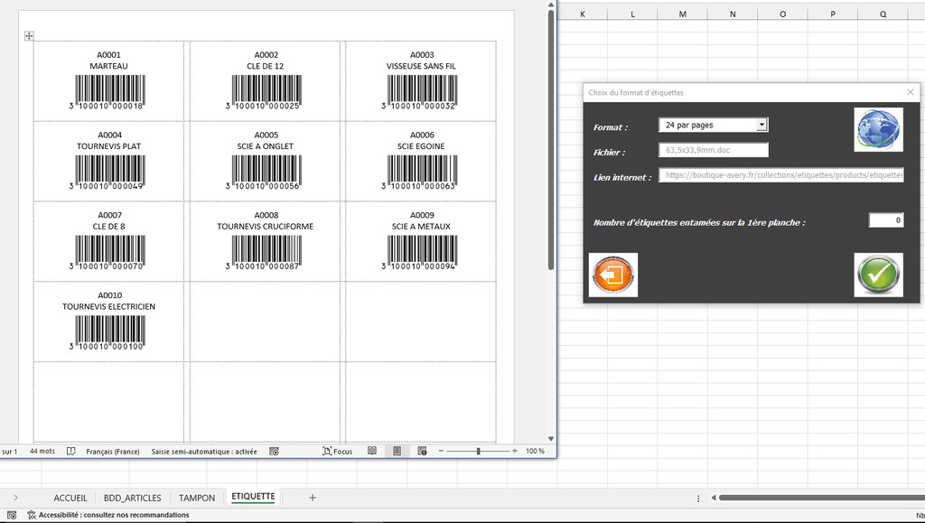Click Saisie semi-automatique : activée status
This screenshot has height=523, width=925.
[204, 452]
